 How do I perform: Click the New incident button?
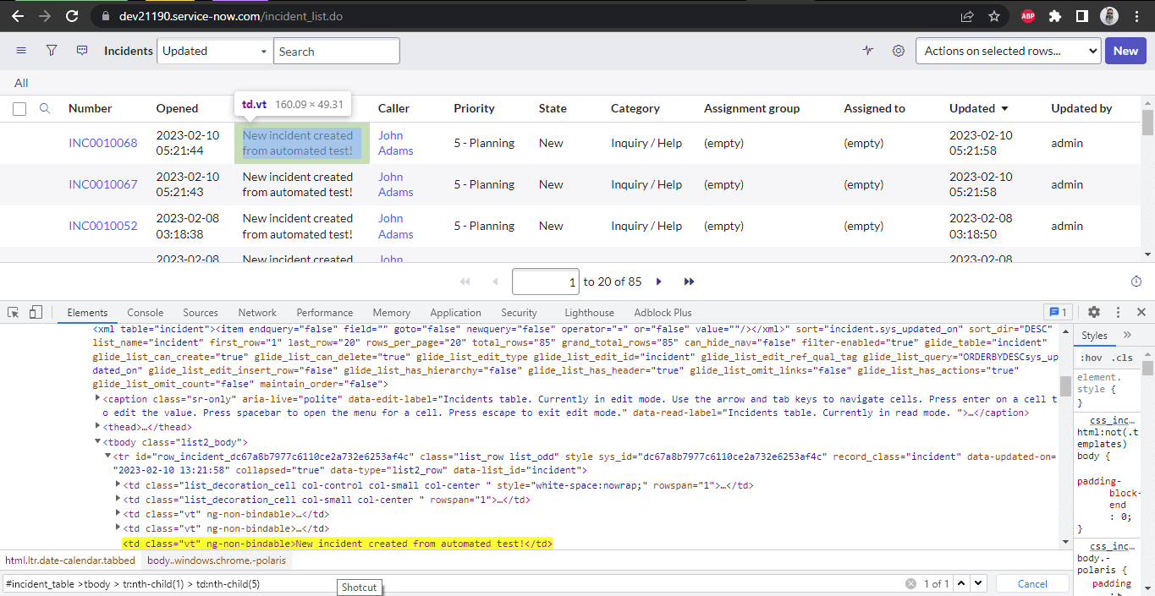tap(1125, 51)
